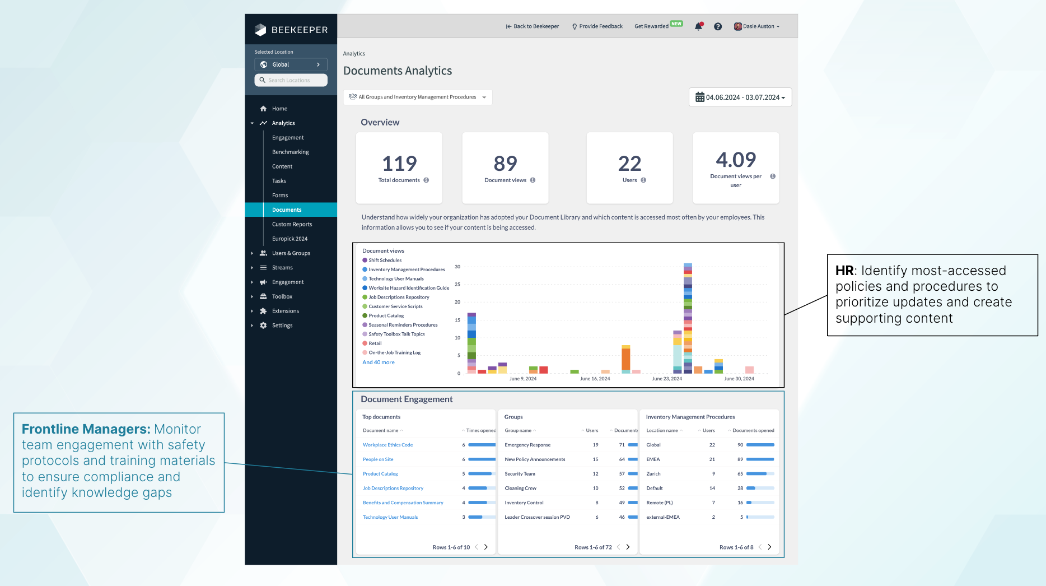Collapse the Analytics sidebar section arrow

tap(252, 123)
